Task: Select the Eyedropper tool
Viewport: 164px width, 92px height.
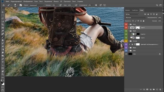Action: click(3, 31)
